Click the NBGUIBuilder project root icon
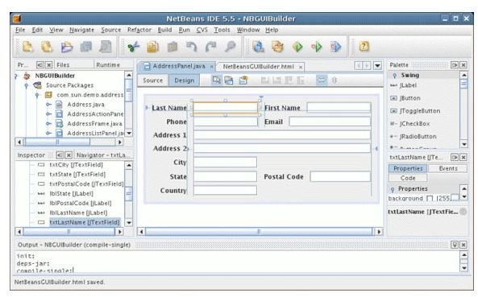The height and width of the screenshot is (297, 478). click(27, 76)
